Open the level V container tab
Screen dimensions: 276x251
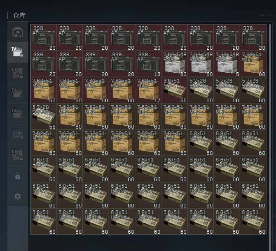pos(17,134)
